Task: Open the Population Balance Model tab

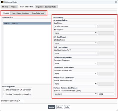Action: (x=46, y=7)
